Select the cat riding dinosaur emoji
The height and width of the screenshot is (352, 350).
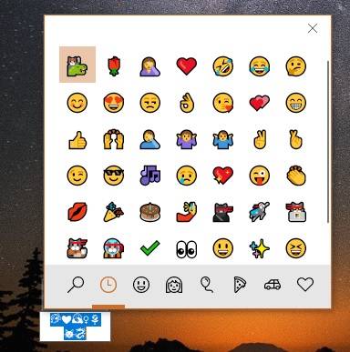(77, 65)
